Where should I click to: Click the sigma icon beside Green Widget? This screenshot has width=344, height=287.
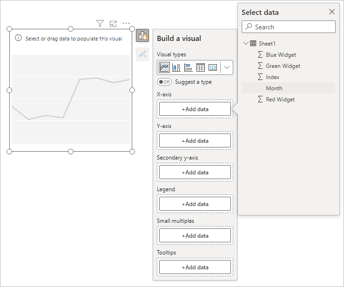tap(260, 66)
